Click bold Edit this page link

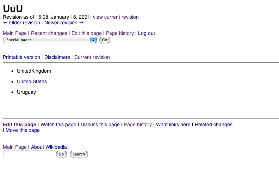(19, 124)
